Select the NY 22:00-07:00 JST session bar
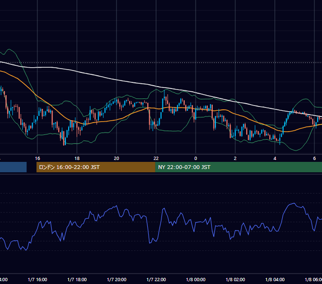Image resolution: width=322 pixels, height=284 pixels. tap(238, 167)
